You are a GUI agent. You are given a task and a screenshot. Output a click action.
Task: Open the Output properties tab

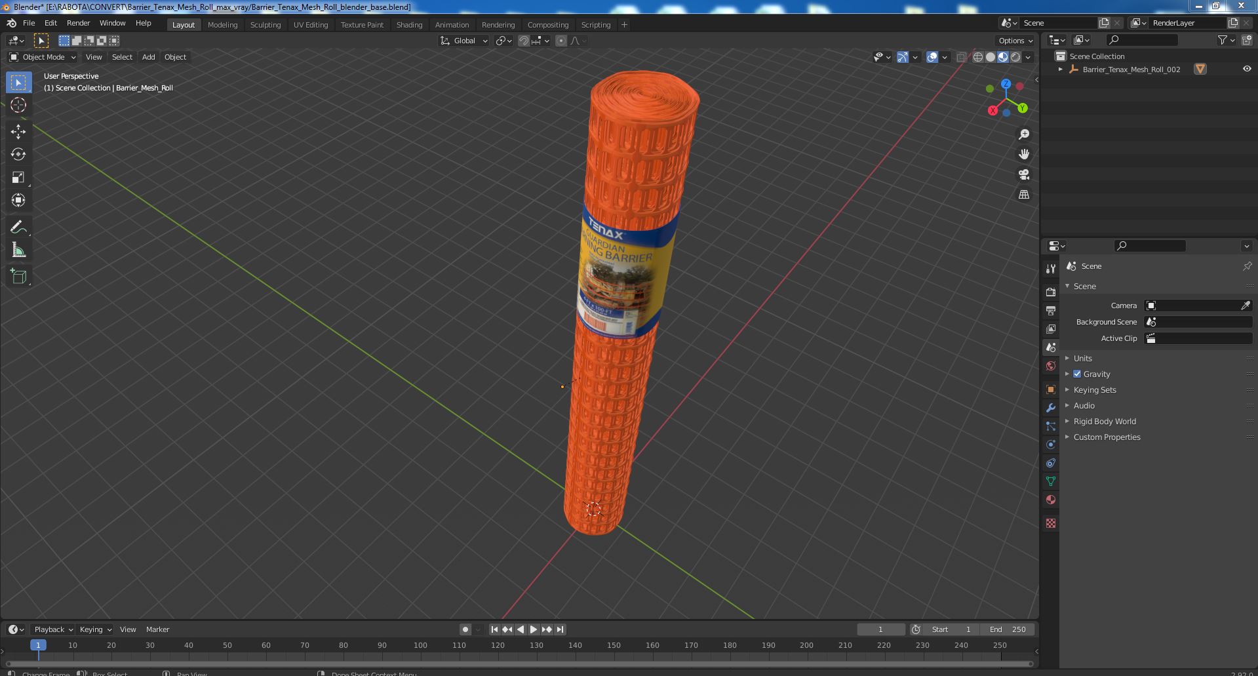[x=1051, y=310]
